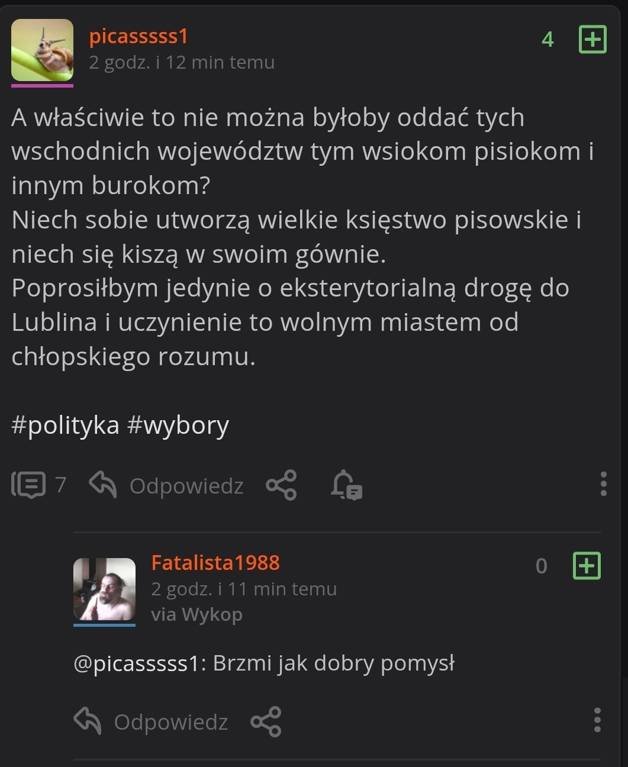Share Fatalista1988's comment
Viewport: 628px width, 767px height.
[x=266, y=721]
